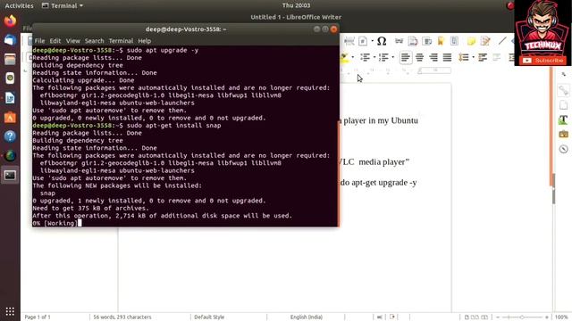Viewport: 572px width, 321px height.
Task: Open line spacing dropdown arrow
Action: click(x=473, y=57)
